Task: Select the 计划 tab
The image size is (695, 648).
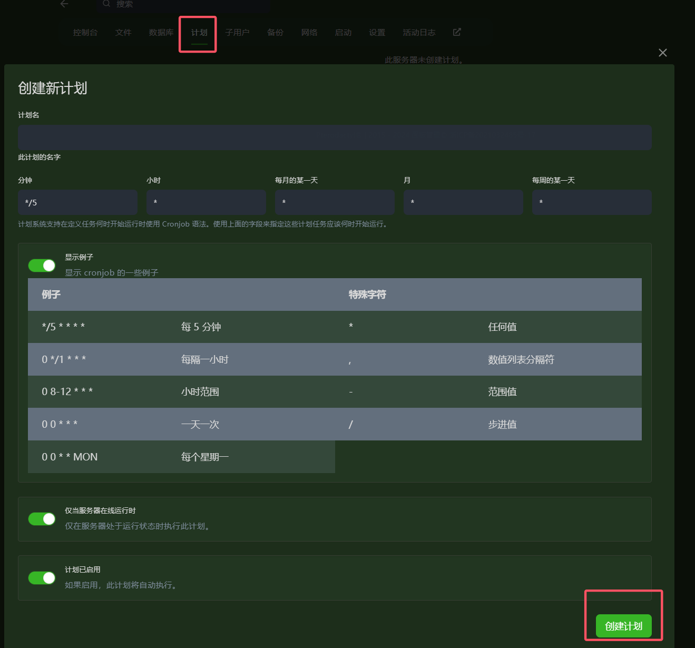Action: pyautogui.click(x=199, y=33)
